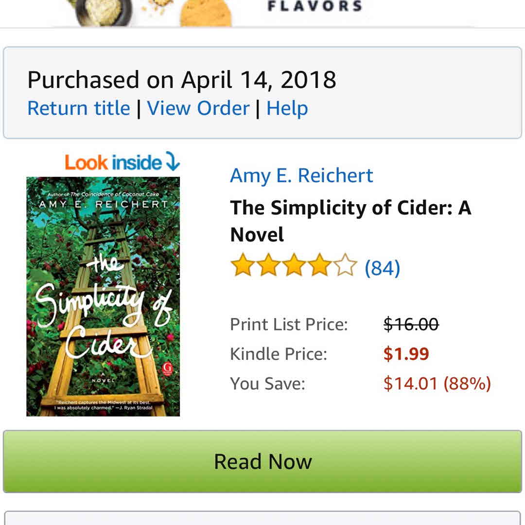Image resolution: width=525 pixels, height=525 pixels.
Task: Tap the empty fifth rating star
Action: 345,267
